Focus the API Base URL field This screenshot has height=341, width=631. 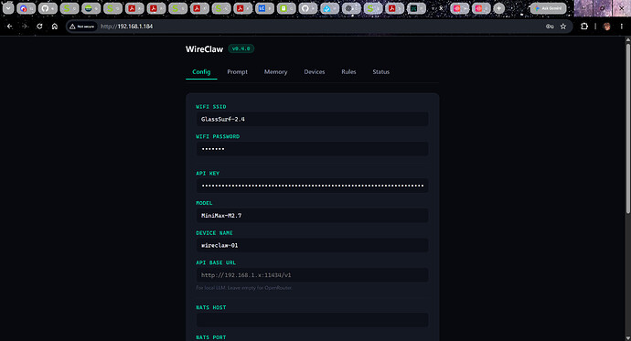click(x=312, y=275)
